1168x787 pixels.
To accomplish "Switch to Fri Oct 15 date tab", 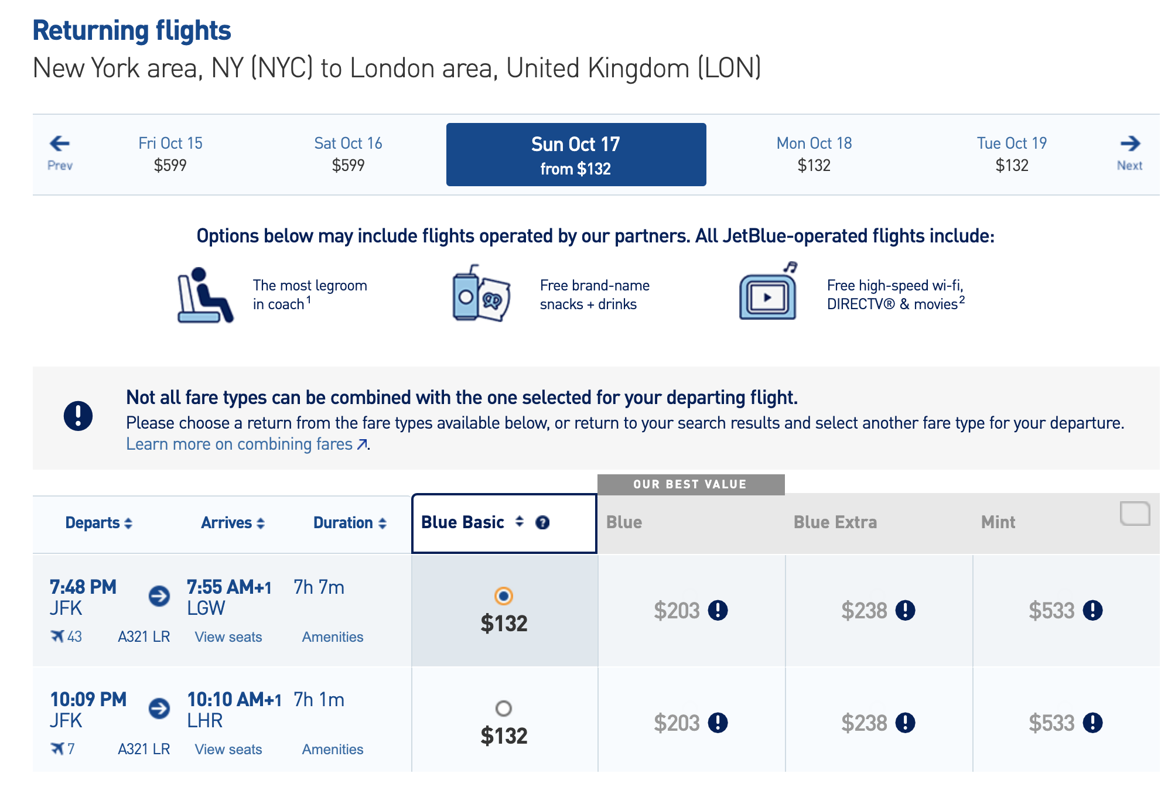I will [170, 154].
